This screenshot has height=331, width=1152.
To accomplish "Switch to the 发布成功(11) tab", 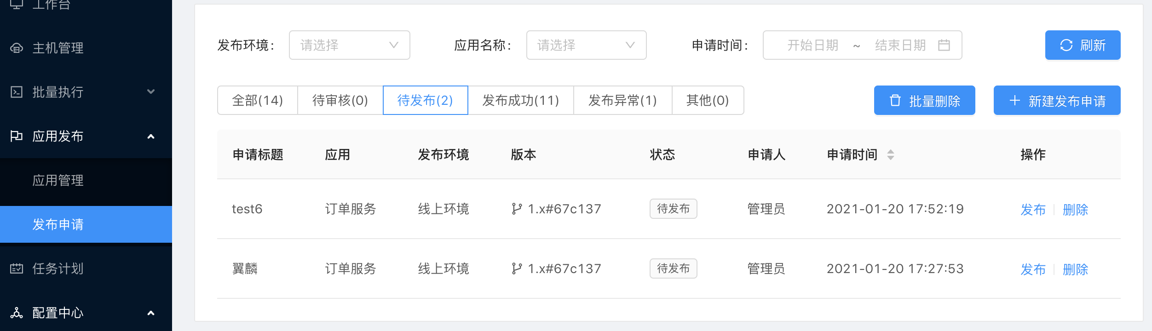I will (x=521, y=100).
